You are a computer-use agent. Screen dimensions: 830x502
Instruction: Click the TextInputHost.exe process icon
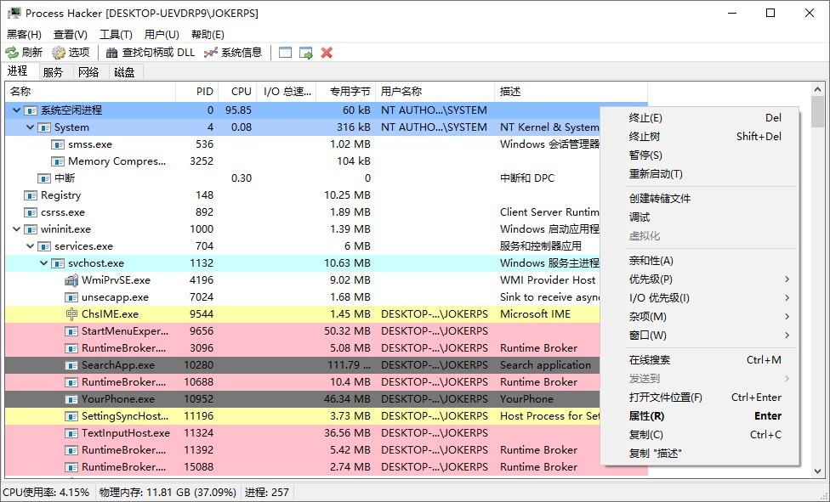[x=71, y=432]
